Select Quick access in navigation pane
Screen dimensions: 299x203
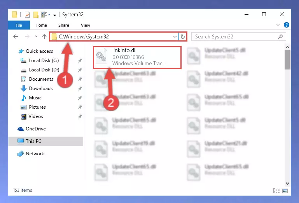[x=39, y=51]
